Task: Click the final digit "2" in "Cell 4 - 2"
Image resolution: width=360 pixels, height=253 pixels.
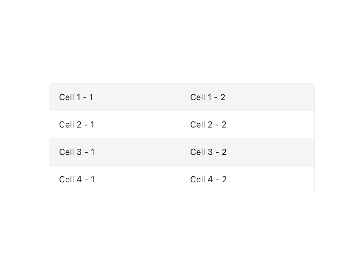Action: point(224,180)
